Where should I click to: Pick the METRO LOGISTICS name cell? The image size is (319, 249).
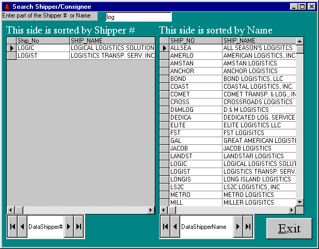258,195
